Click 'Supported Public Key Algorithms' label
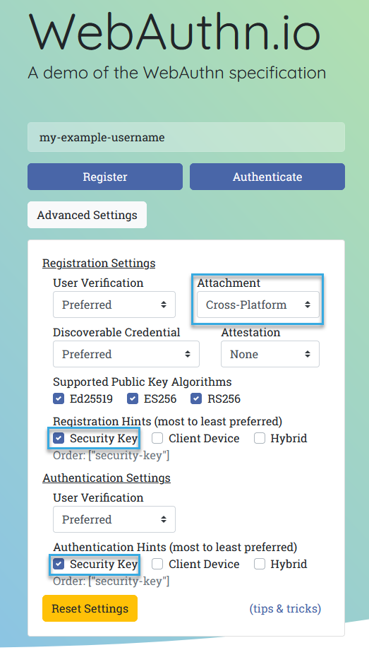Image resolution: width=369 pixels, height=650 pixels. tap(143, 382)
